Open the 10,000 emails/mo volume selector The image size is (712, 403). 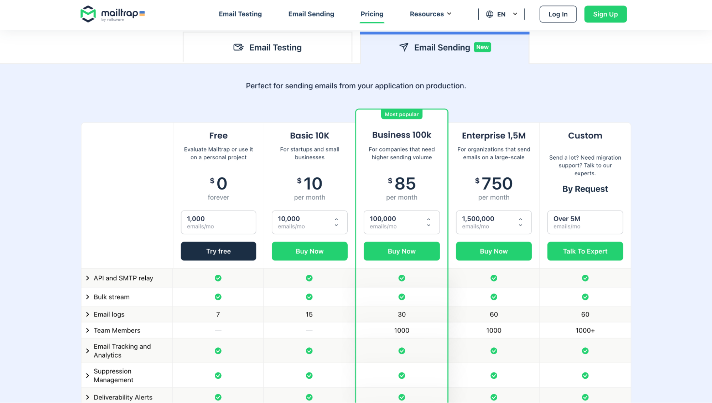pyautogui.click(x=310, y=222)
